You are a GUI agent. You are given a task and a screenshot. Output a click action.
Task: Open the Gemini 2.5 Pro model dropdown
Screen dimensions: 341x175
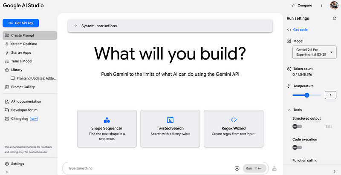pos(314,52)
